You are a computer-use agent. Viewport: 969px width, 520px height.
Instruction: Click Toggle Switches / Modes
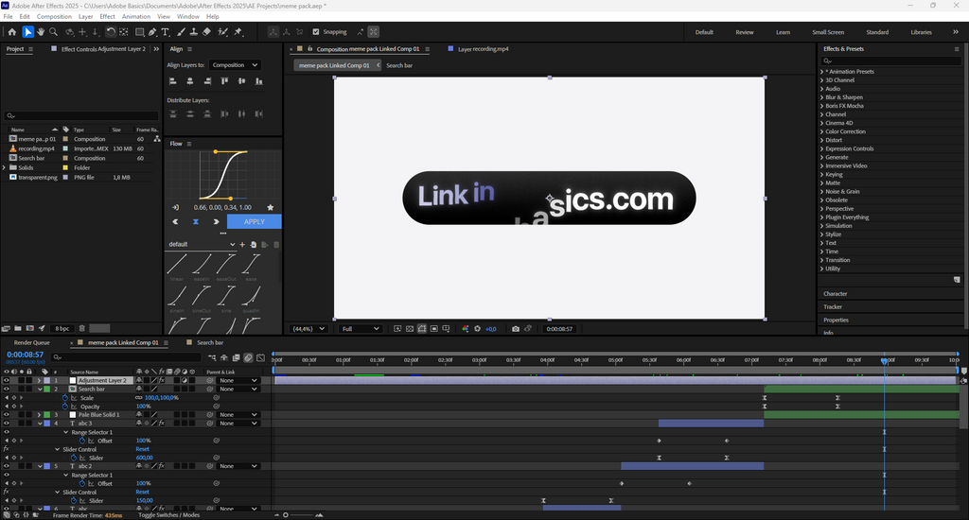tap(168, 515)
